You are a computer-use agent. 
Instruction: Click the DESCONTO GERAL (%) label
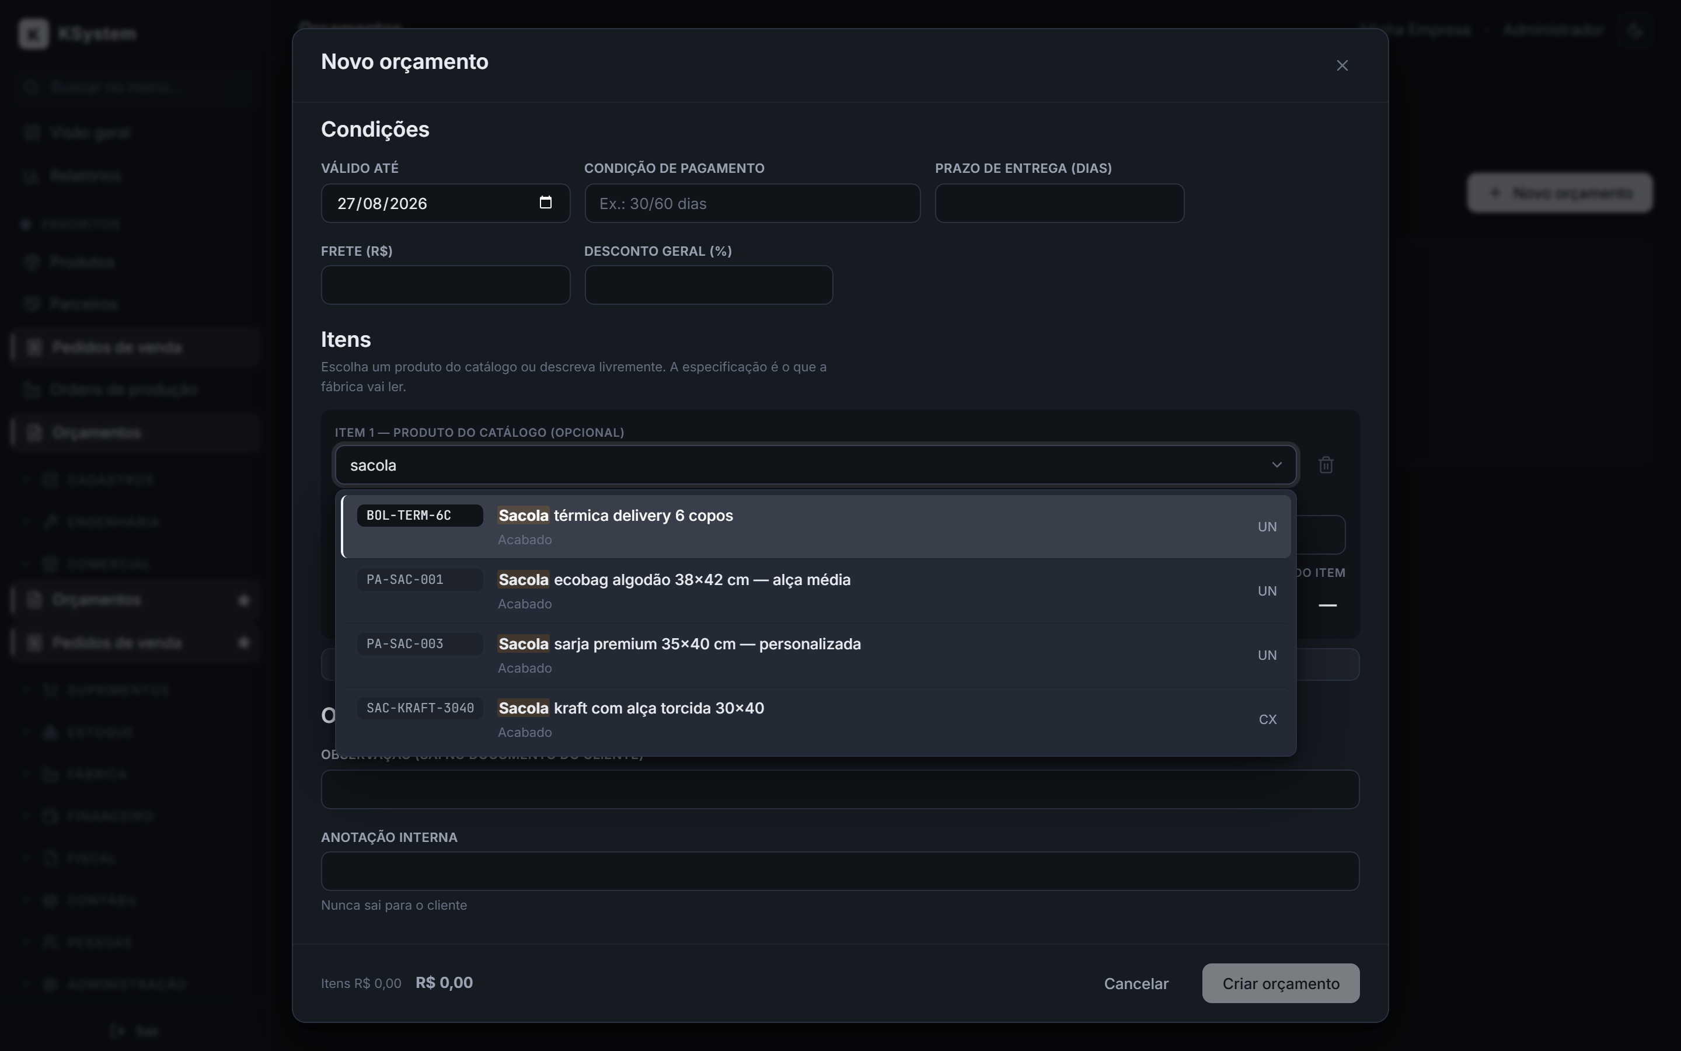click(658, 251)
